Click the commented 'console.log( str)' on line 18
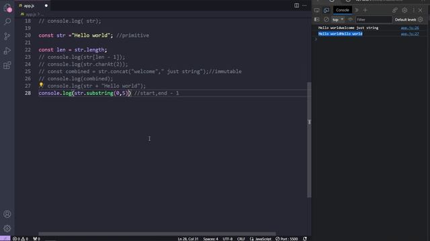430x241 pixels. [x=73, y=21]
